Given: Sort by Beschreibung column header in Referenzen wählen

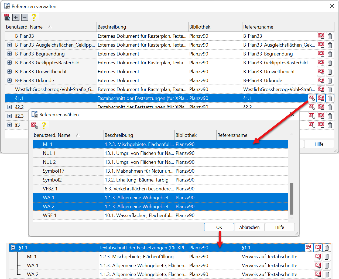Looking at the screenshot, I should [139, 135].
